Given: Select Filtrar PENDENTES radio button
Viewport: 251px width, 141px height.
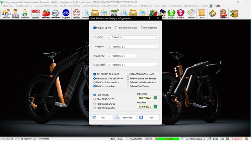Looking at the screenshot, I should point(95,99).
